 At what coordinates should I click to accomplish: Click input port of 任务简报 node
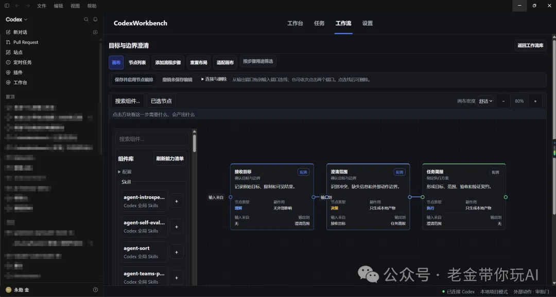coord(423,197)
